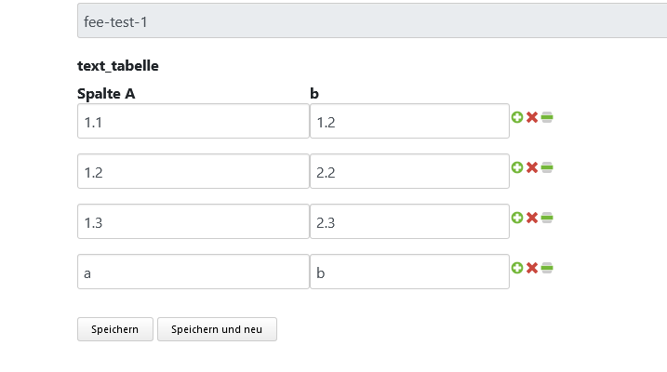Click green plus icon in row 1.1
Image resolution: width=667 pixels, height=372 pixels.
click(x=517, y=117)
